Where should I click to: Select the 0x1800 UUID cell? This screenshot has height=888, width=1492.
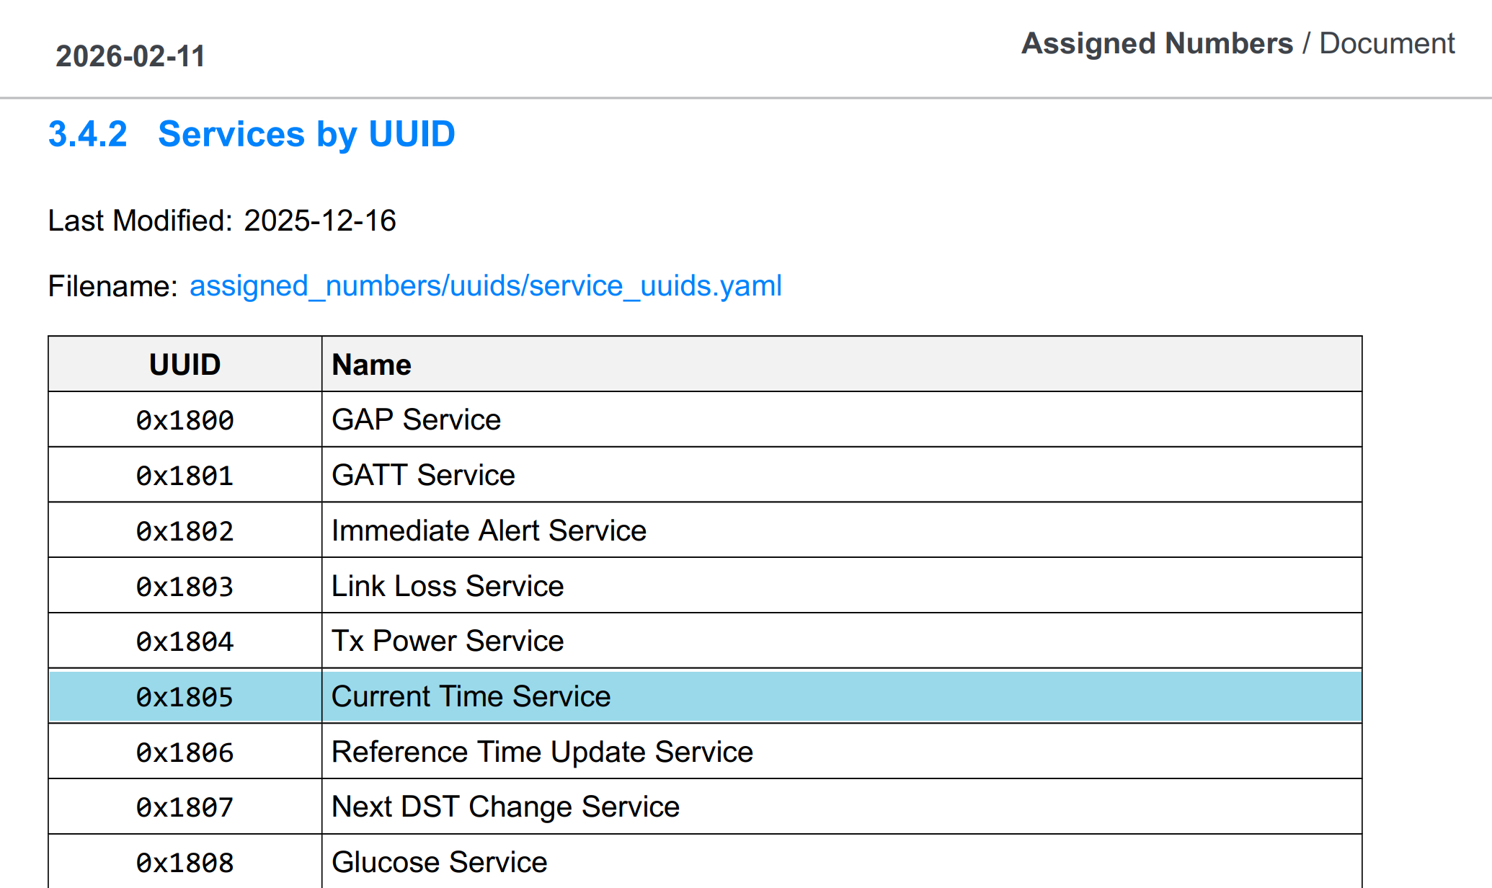(185, 420)
